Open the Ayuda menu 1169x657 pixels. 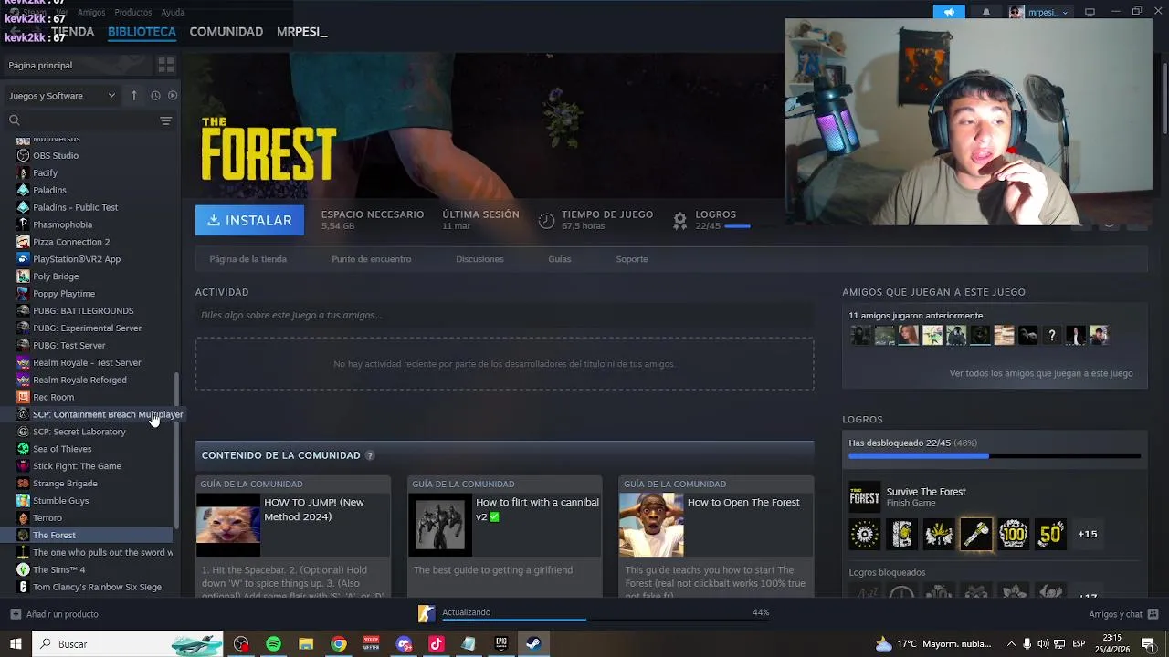[x=173, y=12]
